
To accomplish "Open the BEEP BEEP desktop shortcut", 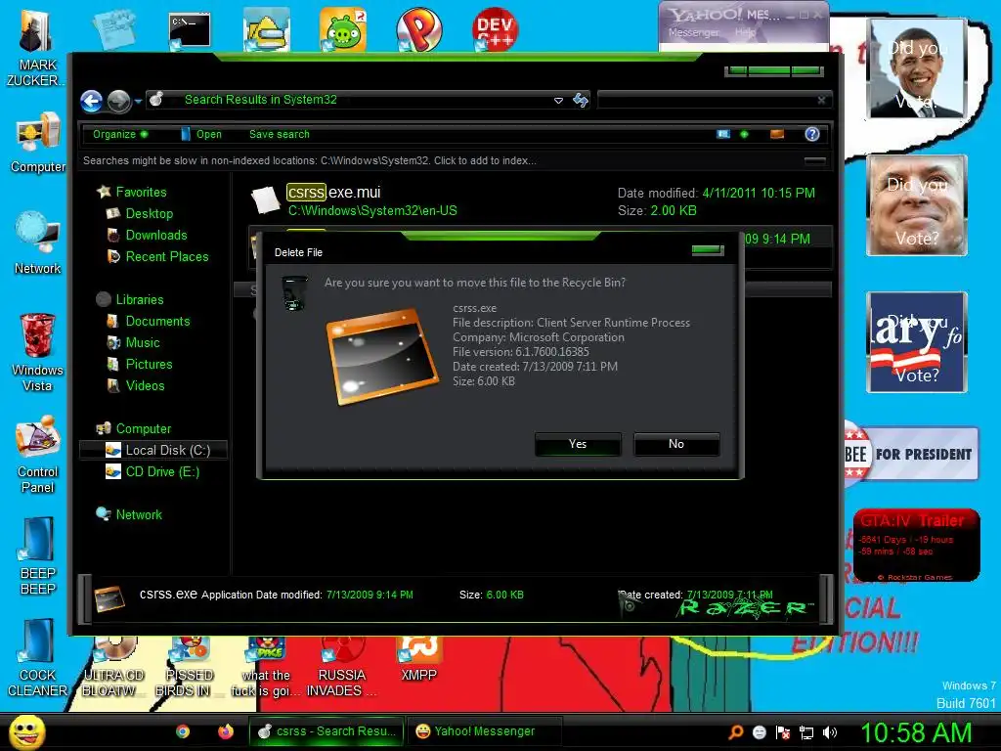I will tap(38, 556).
